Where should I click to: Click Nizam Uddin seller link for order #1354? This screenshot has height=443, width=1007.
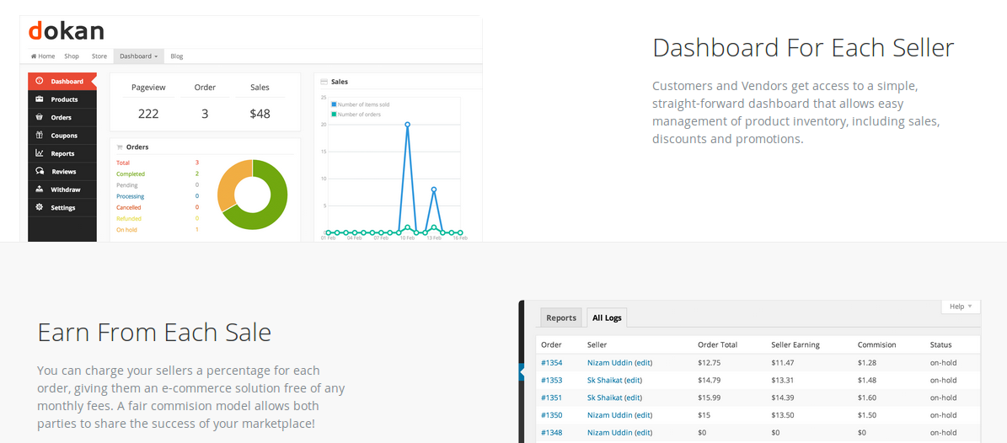609,363
